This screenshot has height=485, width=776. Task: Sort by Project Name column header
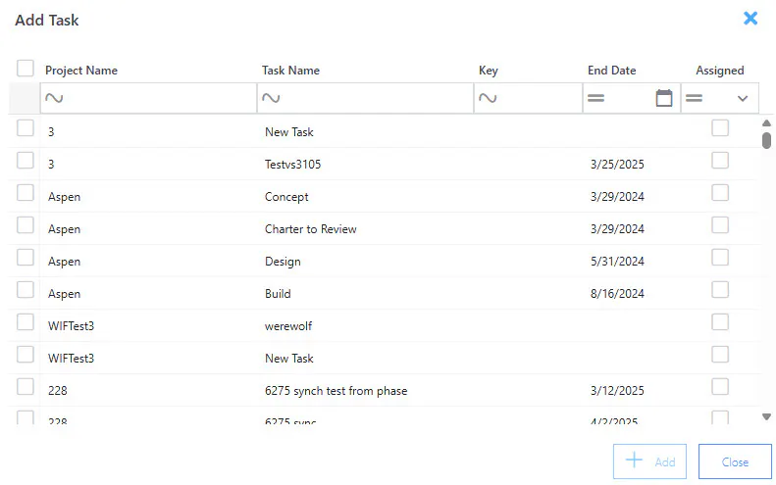(x=81, y=71)
